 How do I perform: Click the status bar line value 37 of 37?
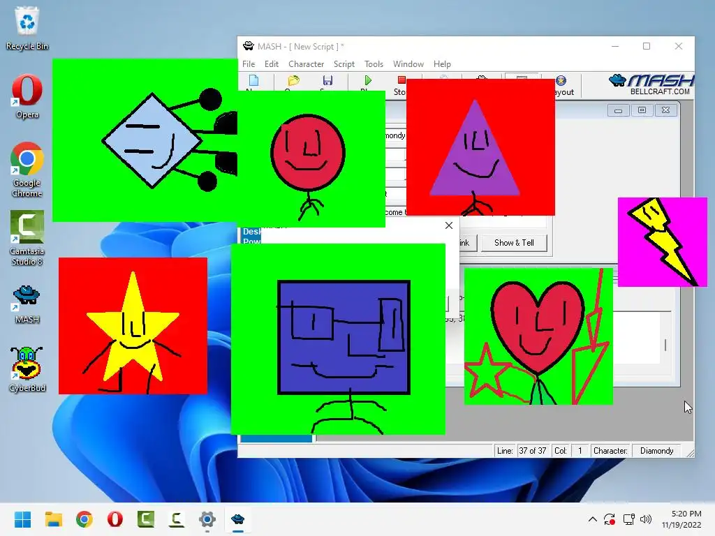[532, 451]
